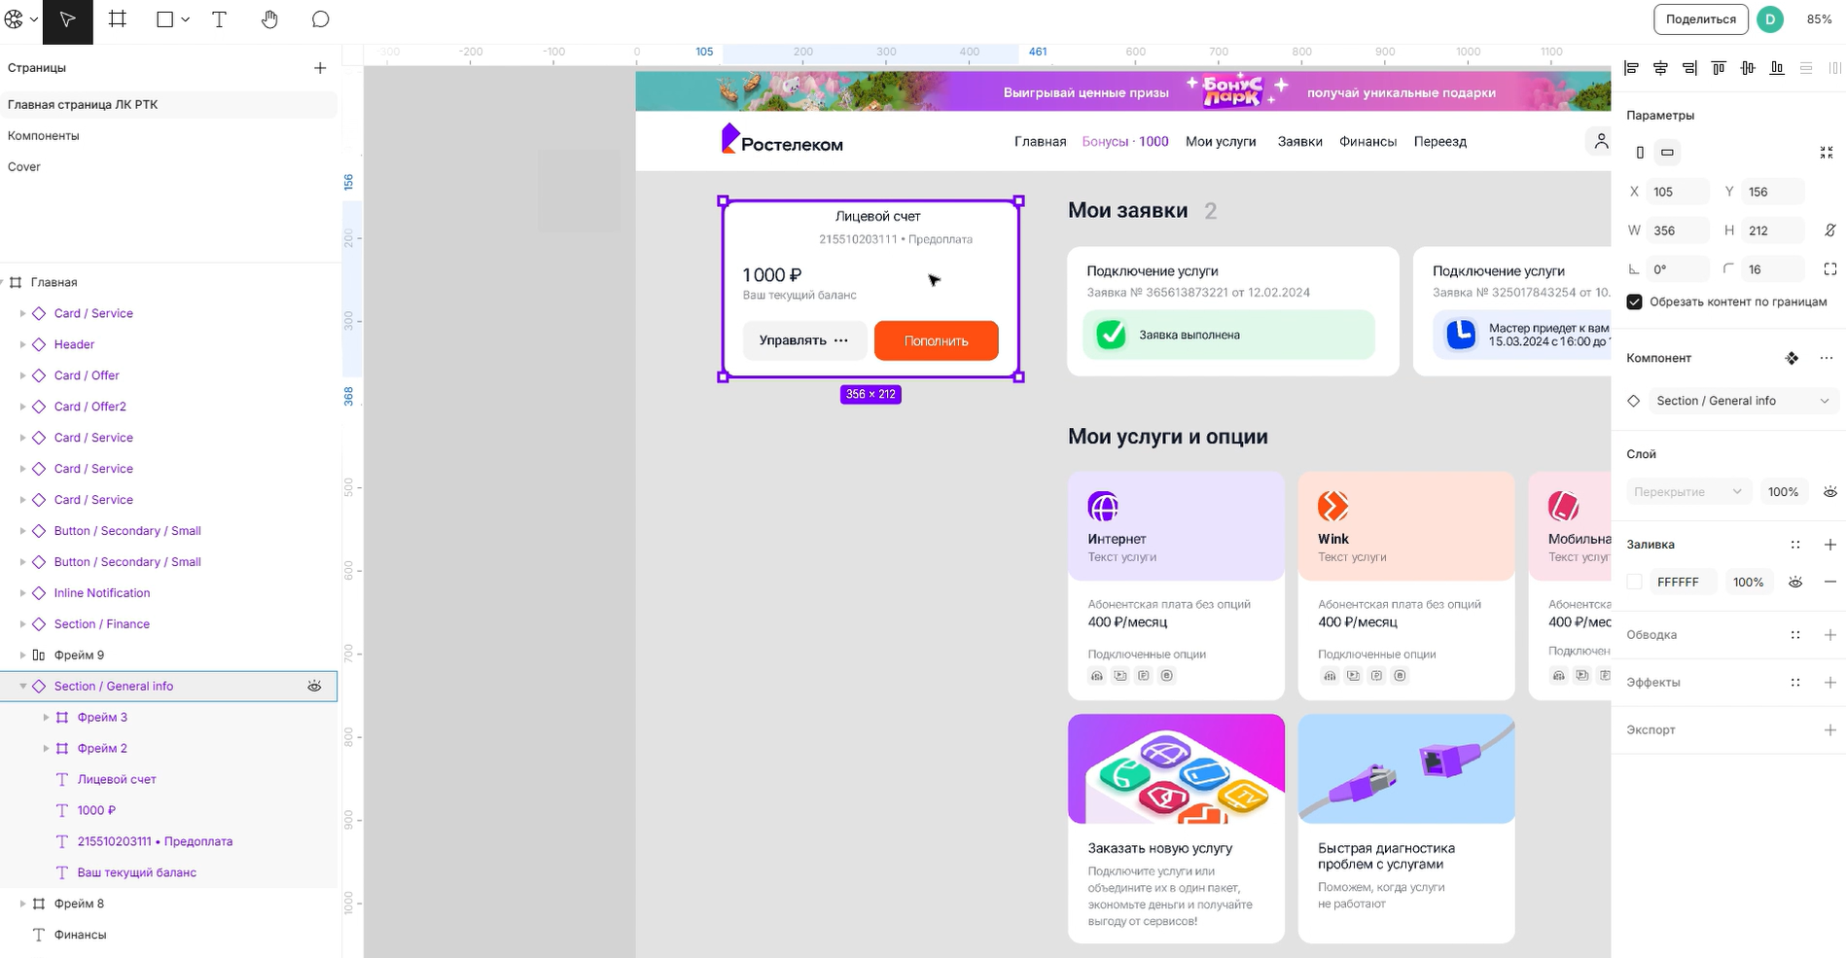Remove the FFFFFF fill
Image resolution: width=1846 pixels, height=958 pixels.
(x=1829, y=582)
